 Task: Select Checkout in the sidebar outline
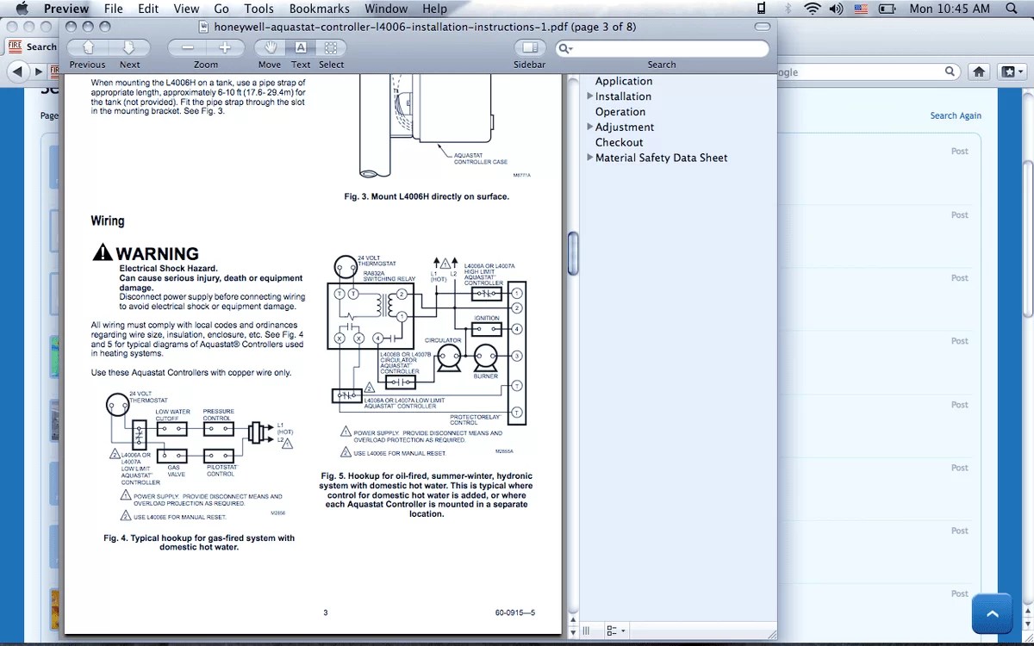coord(620,143)
